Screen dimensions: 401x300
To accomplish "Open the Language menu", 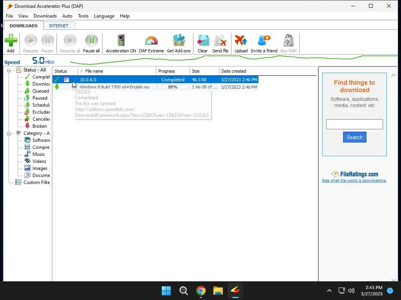I will point(104,16).
